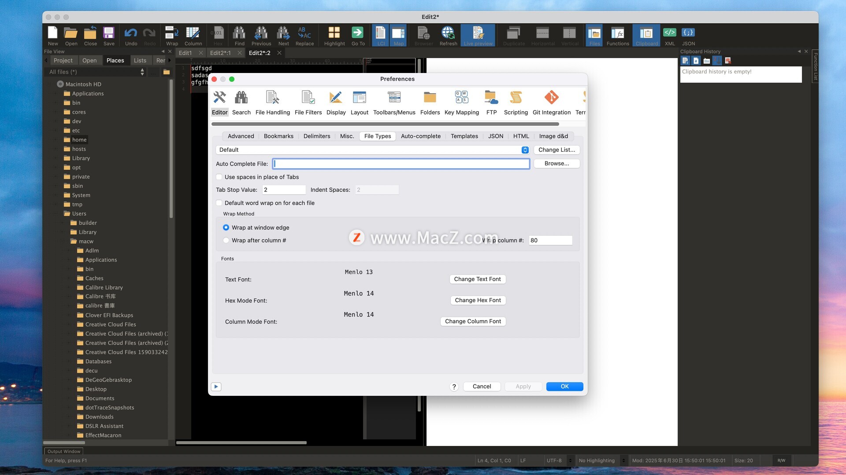This screenshot has height=475, width=846.
Task: Open Toolbars/Menus section in Preferences
Action: pyautogui.click(x=394, y=103)
